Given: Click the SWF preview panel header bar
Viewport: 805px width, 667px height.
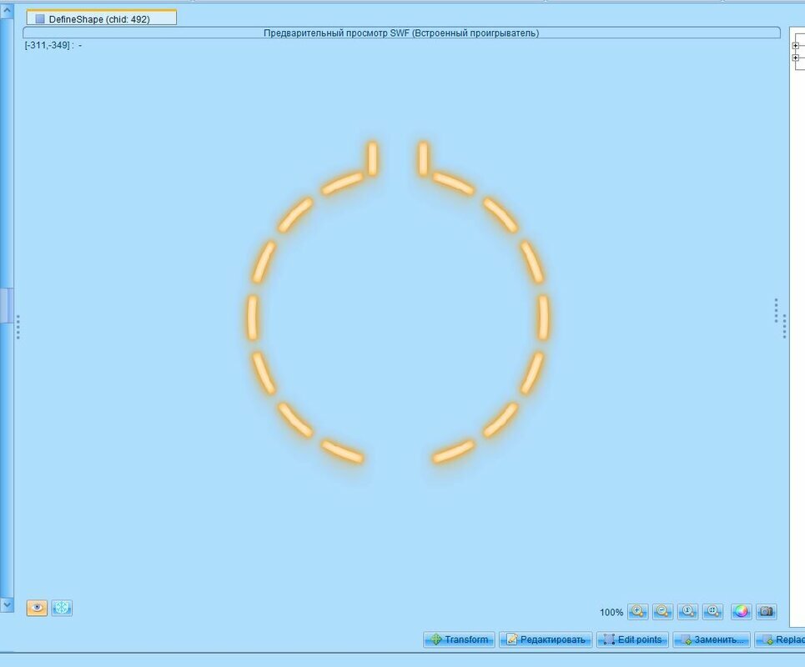Looking at the screenshot, I should point(401,33).
